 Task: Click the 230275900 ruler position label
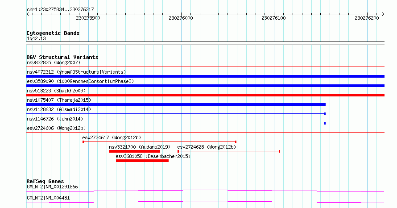pyautogui.click(x=88, y=18)
